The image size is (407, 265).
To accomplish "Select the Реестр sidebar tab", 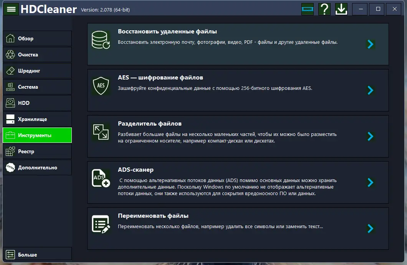I will click(x=37, y=151).
